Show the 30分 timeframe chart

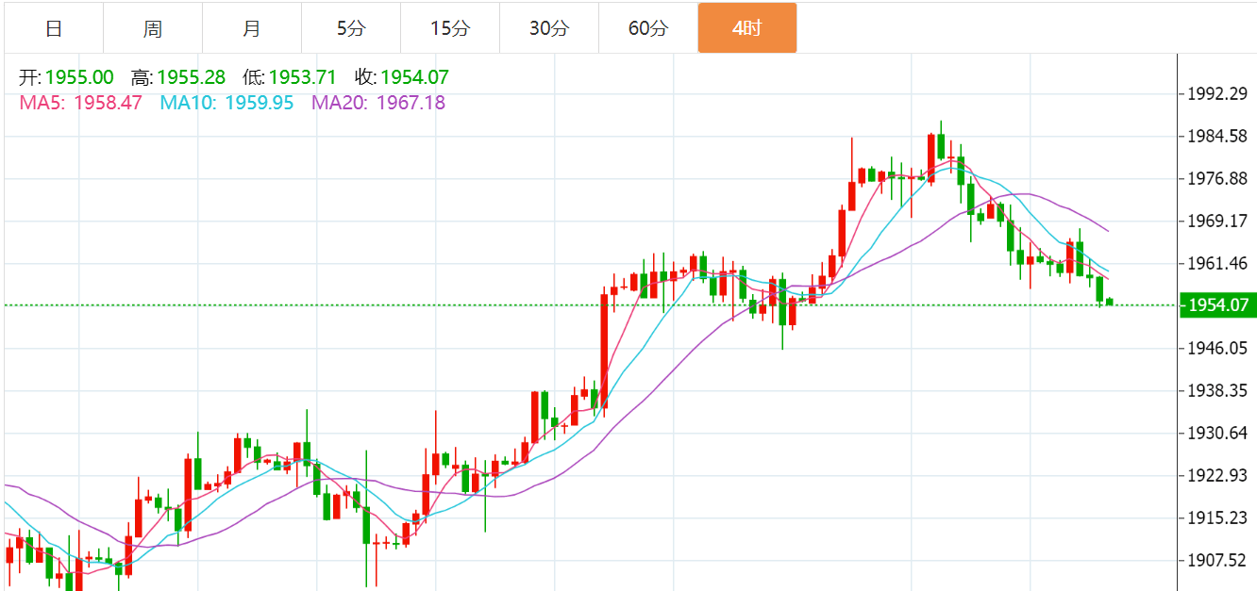point(549,28)
